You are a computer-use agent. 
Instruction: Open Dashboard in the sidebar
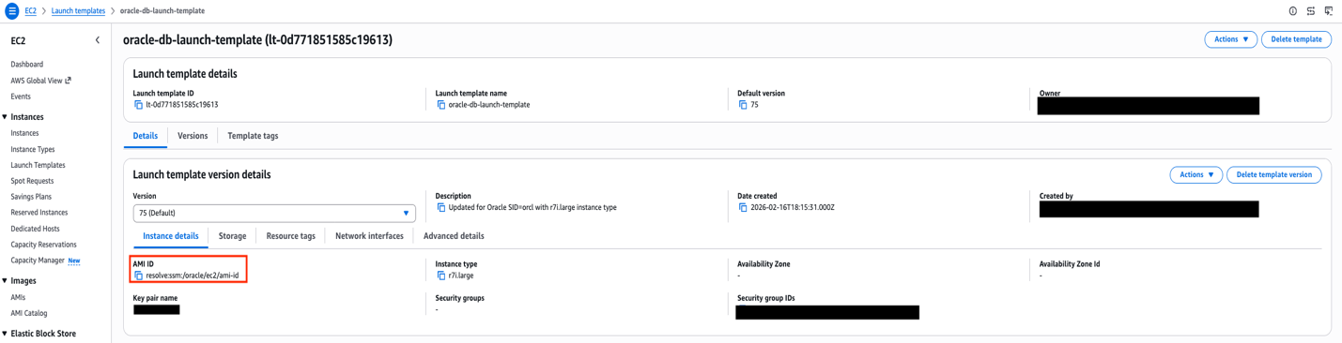[27, 65]
